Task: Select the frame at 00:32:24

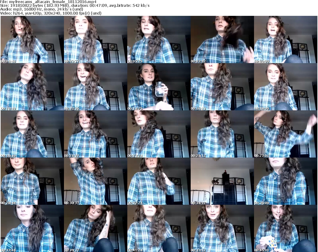Action: [x=159, y=181]
